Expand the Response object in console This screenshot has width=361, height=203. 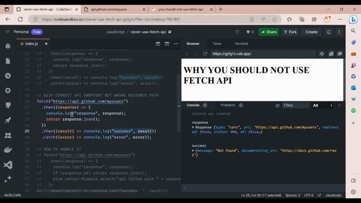(193, 127)
